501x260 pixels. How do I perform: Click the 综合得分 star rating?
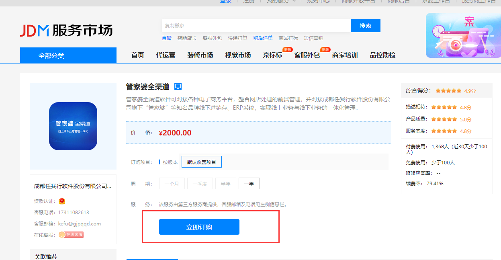[448, 91]
